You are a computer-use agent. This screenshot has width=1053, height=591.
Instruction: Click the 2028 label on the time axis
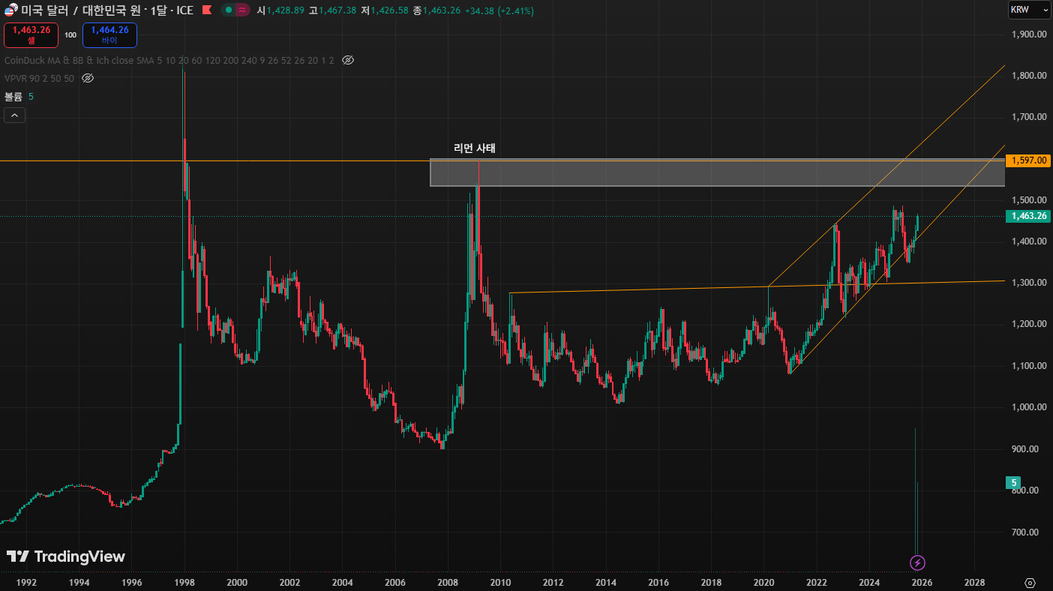[x=974, y=582]
